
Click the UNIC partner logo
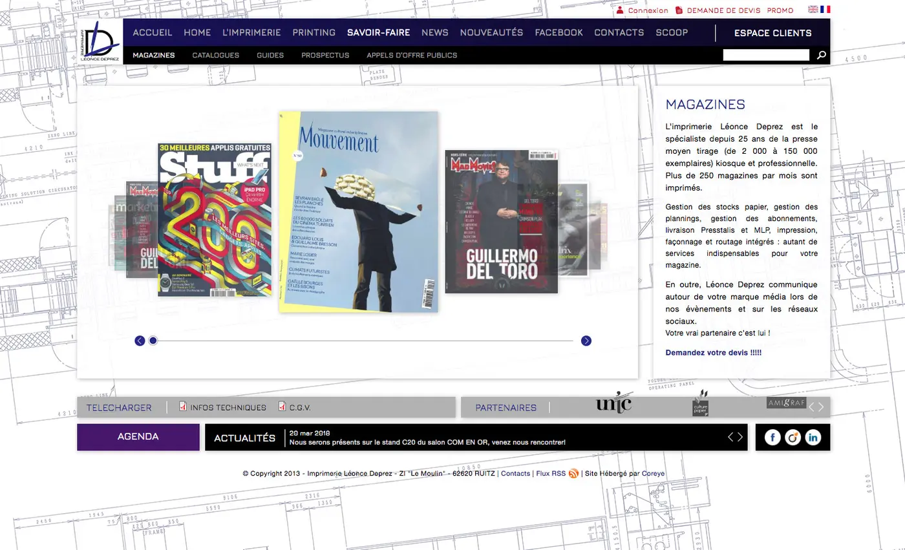click(613, 403)
